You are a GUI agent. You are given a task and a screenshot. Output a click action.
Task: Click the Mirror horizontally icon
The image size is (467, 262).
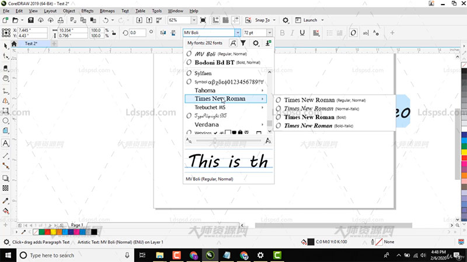pyautogui.click(x=163, y=33)
